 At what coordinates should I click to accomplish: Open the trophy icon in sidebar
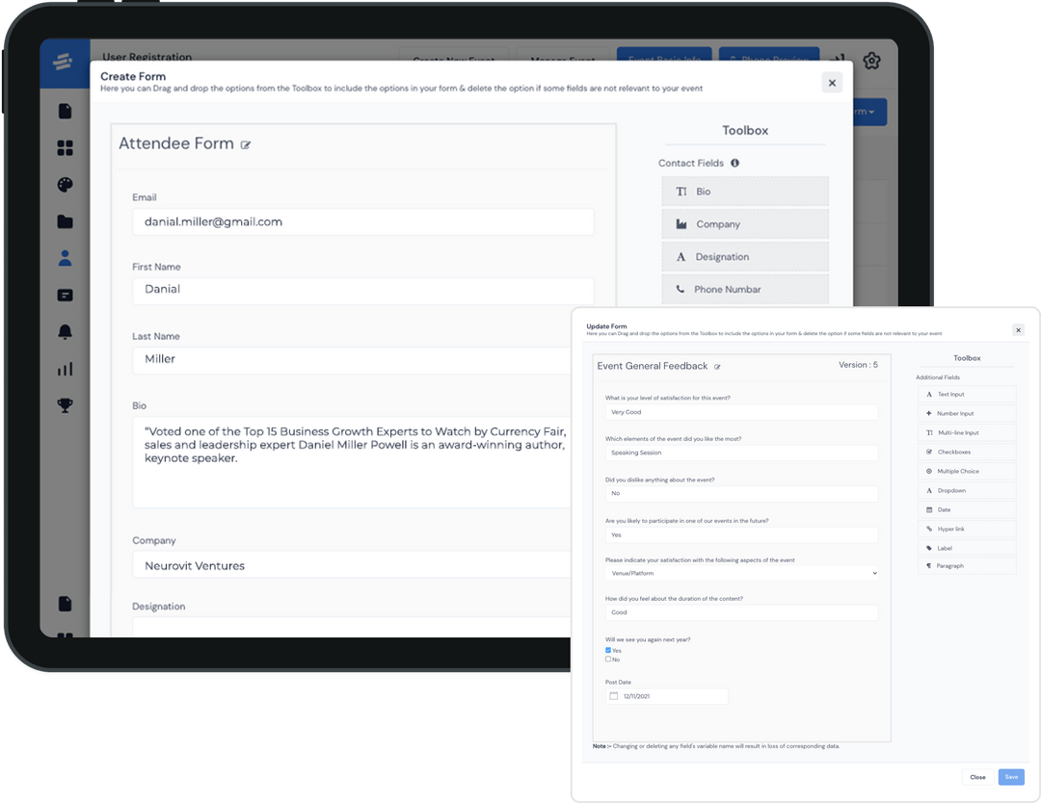tap(66, 405)
